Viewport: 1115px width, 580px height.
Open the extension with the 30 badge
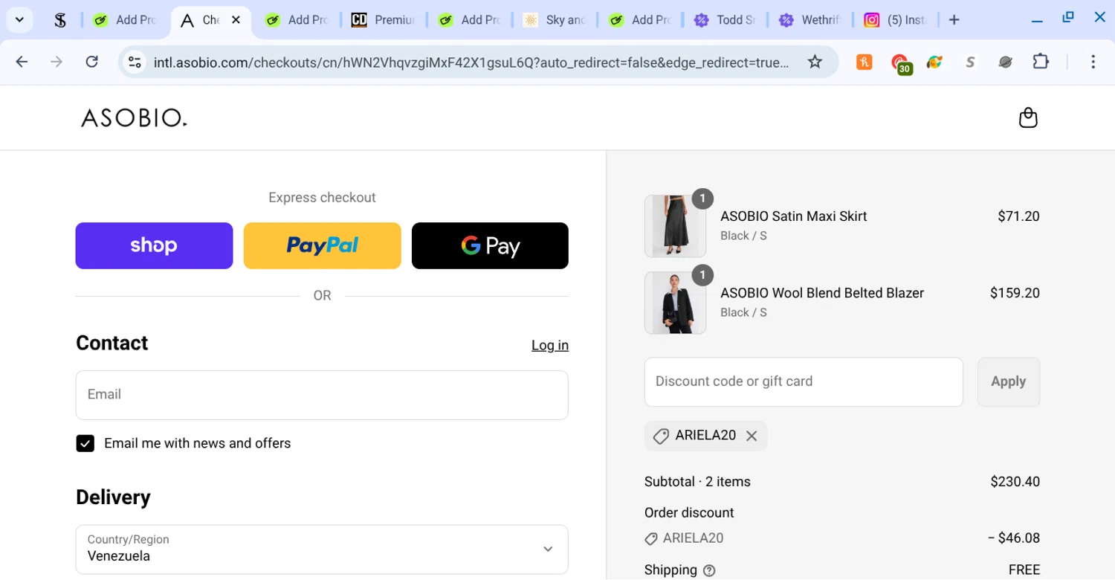901,63
